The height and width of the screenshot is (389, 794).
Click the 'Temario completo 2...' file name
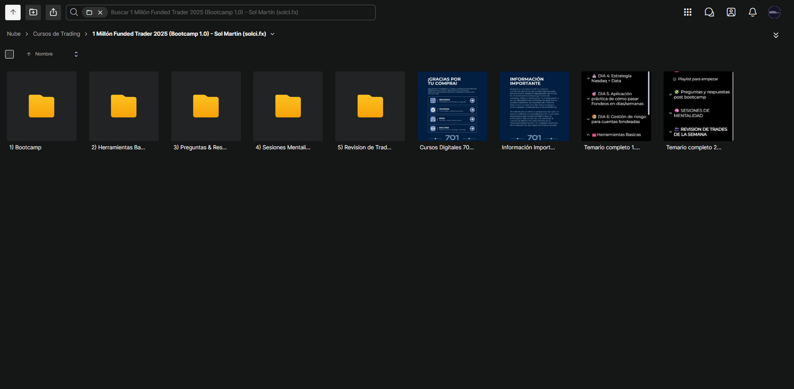(693, 147)
